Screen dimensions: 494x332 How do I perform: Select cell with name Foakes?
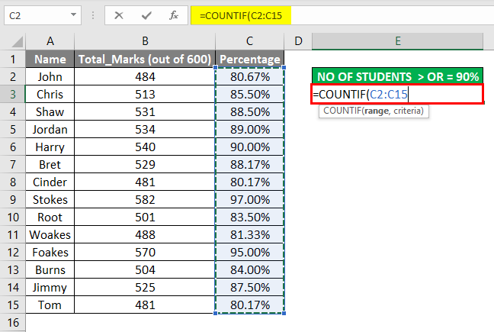click(x=50, y=252)
